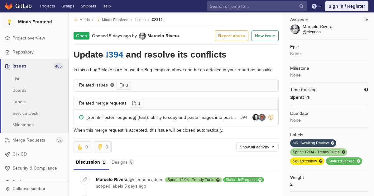Click orange pipeline warning status icon

[x=271, y=117]
